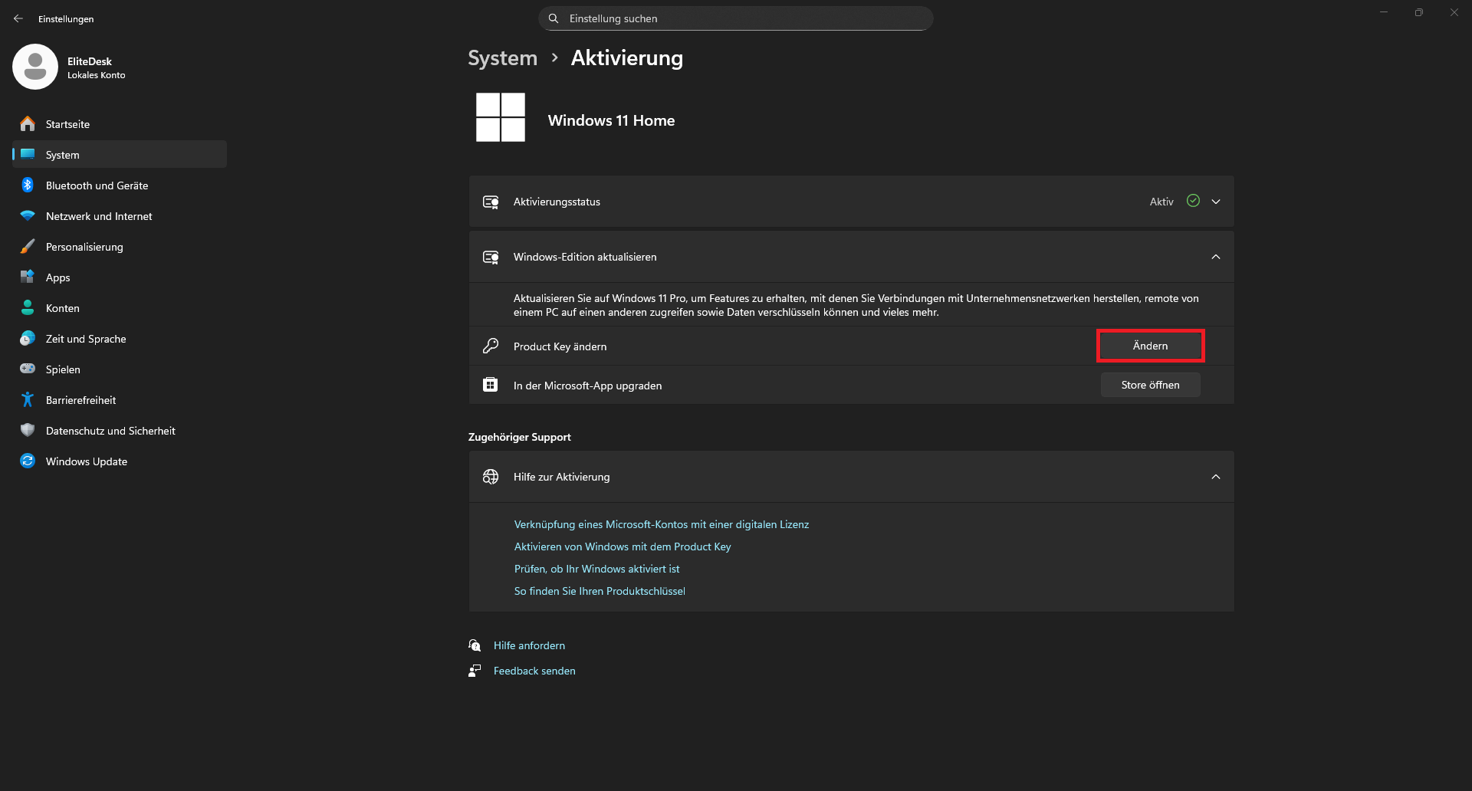Open Startseite in the sidebar
This screenshot has height=791, width=1472.
(x=120, y=123)
